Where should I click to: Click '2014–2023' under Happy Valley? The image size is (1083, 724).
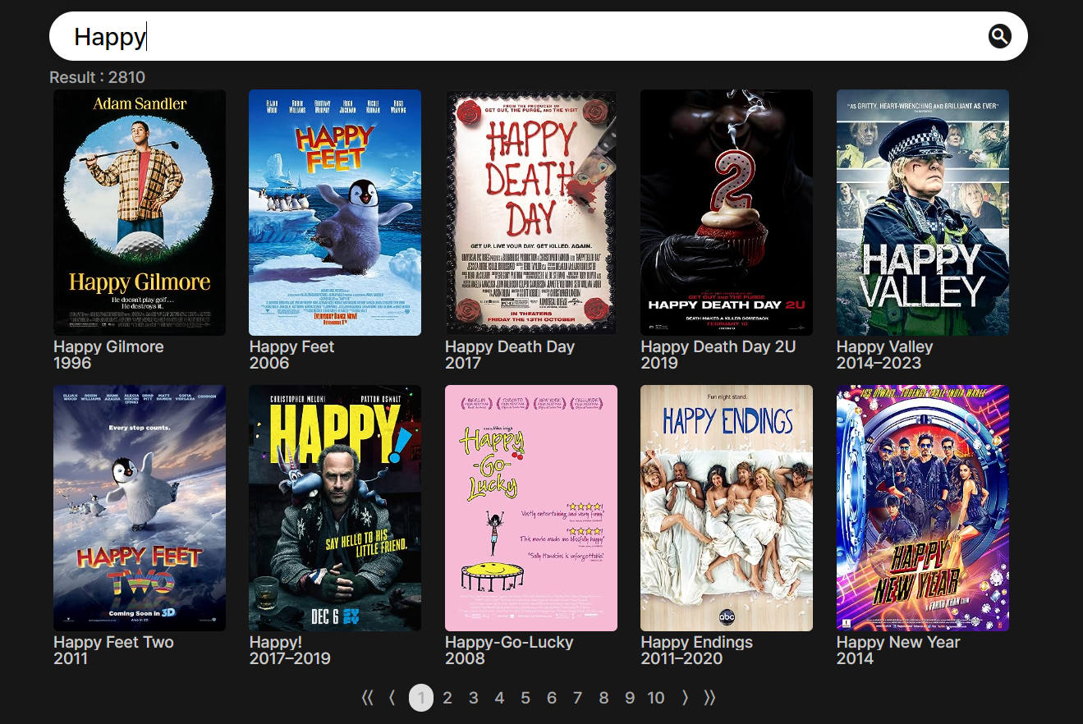[879, 363]
